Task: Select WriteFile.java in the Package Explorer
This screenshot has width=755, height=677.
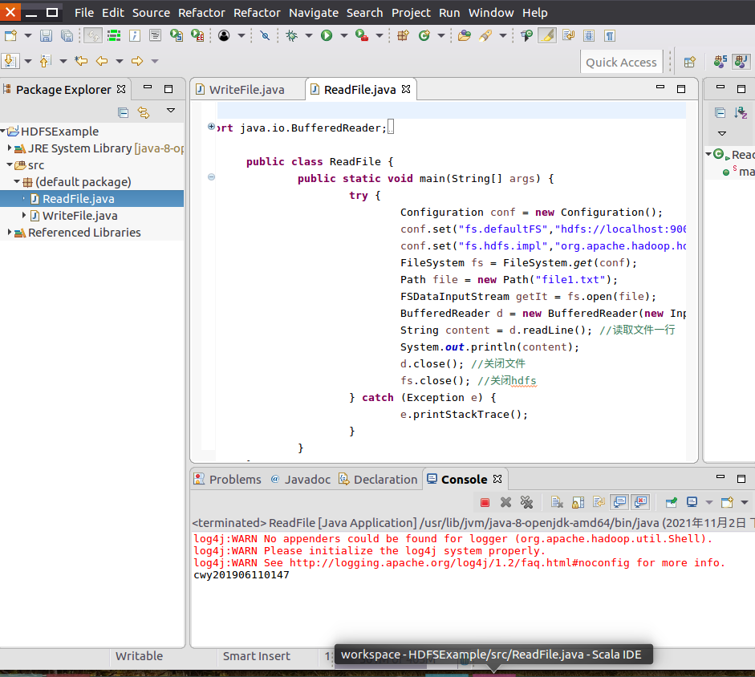Action: tap(79, 216)
